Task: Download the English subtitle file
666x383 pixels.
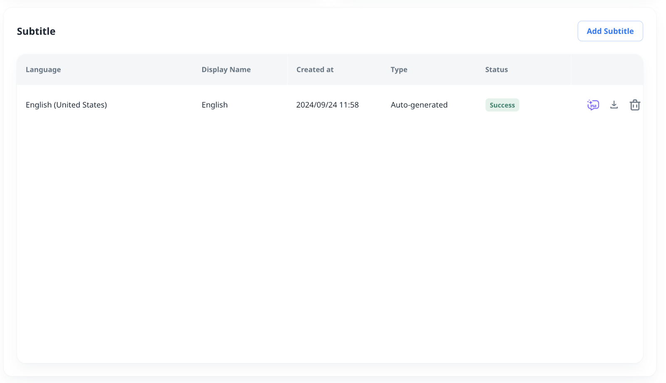Action: 614,105
